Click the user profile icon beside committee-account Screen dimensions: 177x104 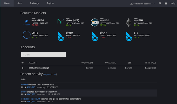131,3
